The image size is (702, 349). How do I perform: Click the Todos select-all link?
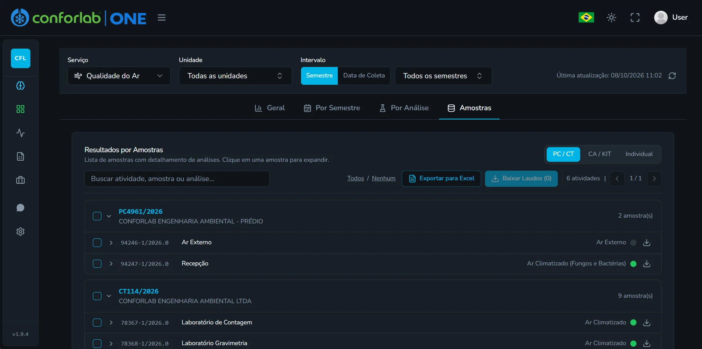tap(355, 178)
